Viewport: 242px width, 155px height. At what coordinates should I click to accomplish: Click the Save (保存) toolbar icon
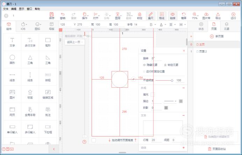51,16
